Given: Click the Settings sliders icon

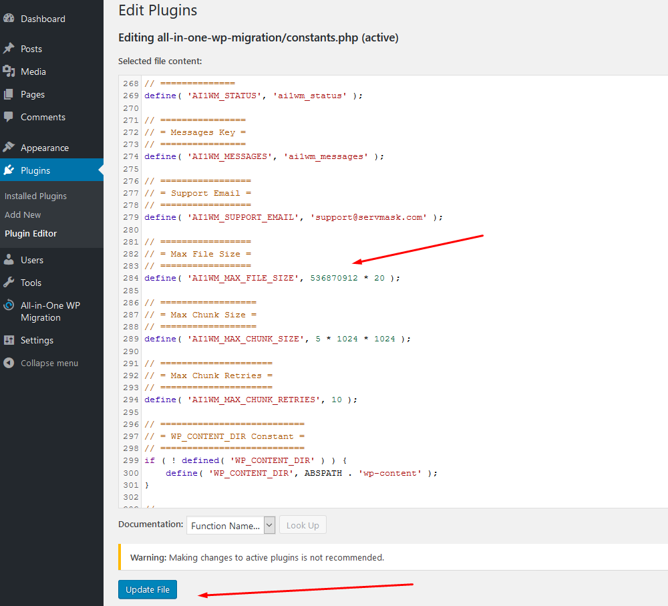Looking at the screenshot, I should coord(9,340).
